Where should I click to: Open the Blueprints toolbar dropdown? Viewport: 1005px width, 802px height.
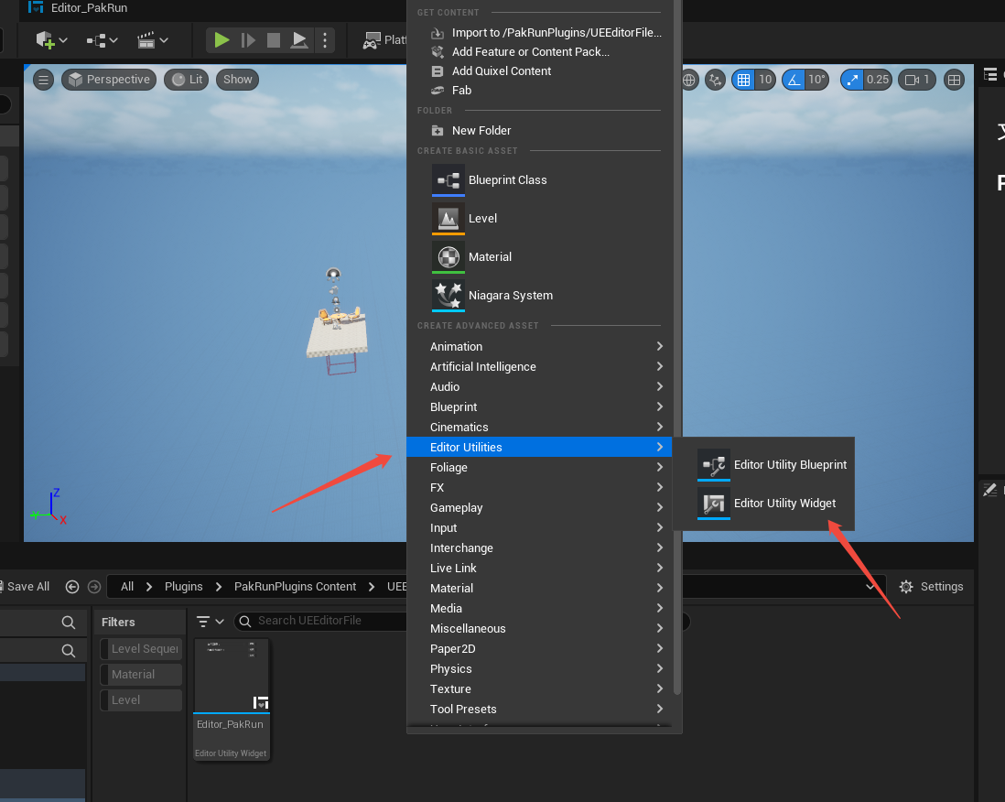tap(103, 40)
